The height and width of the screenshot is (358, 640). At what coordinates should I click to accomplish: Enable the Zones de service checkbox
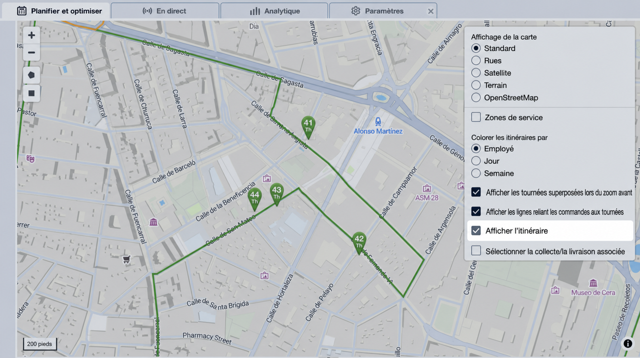tap(476, 117)
